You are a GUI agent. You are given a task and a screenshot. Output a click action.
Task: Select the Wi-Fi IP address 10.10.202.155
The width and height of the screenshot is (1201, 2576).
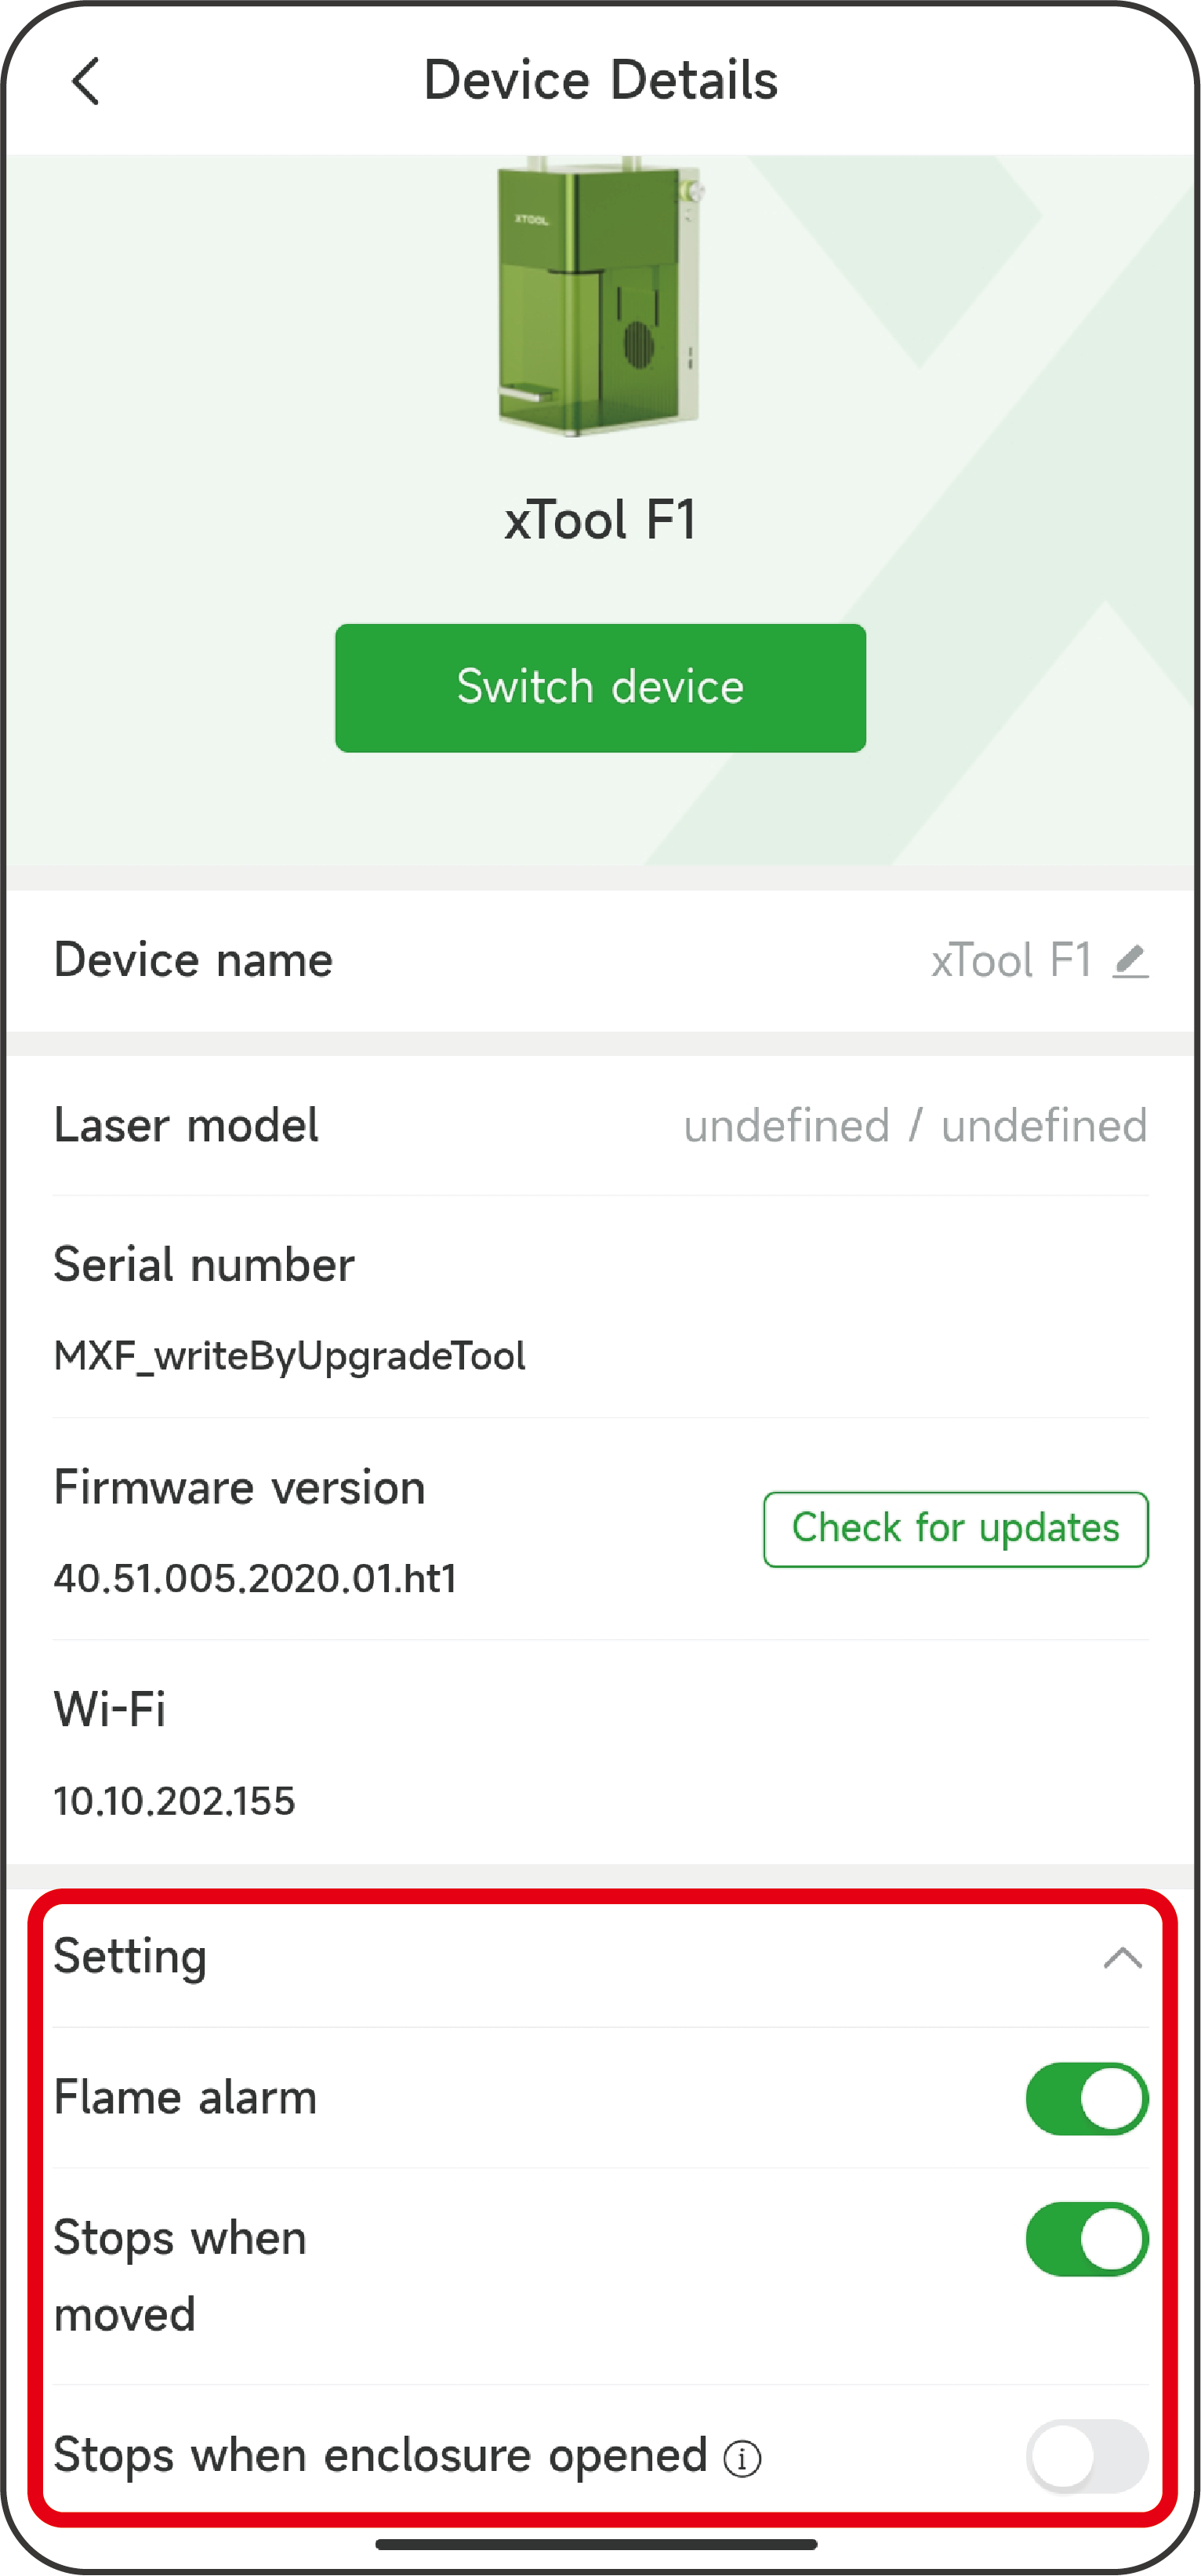point(174,1800)
